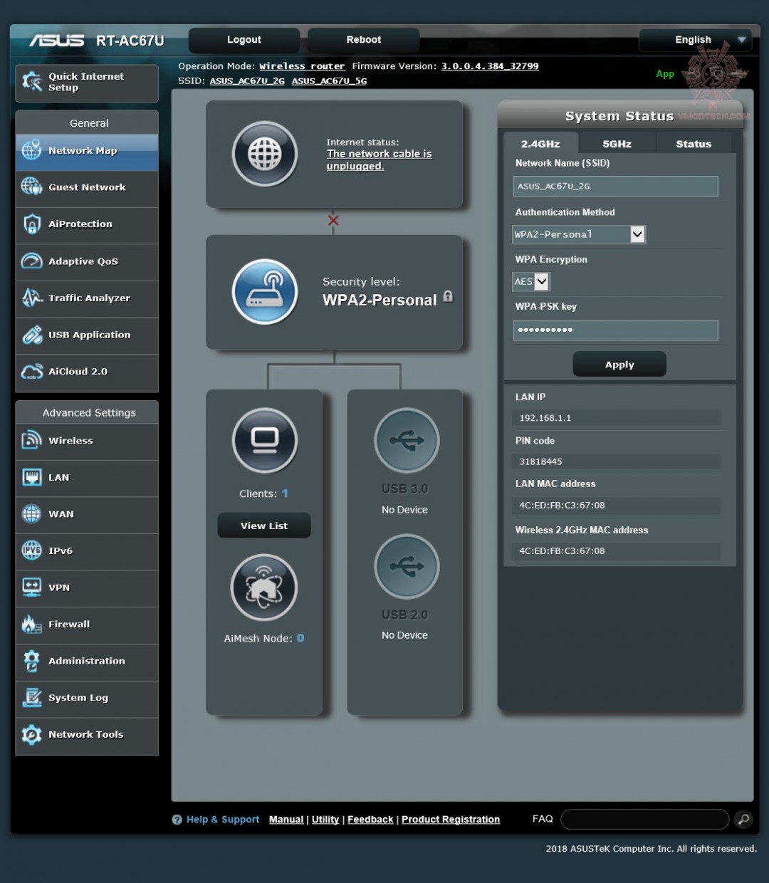Click the AiMesh Node count number
Image resolution: width=769 pixels, height=883 pixels.
click(300, 638)
